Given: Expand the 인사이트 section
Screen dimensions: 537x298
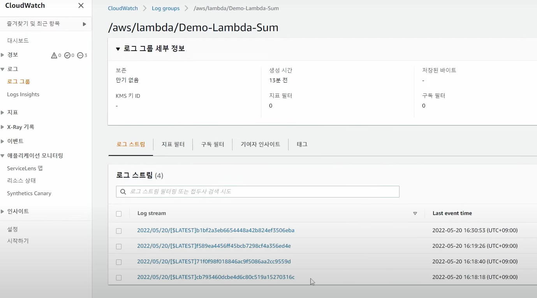Looking at the screenshot, I should coord(3,212).
